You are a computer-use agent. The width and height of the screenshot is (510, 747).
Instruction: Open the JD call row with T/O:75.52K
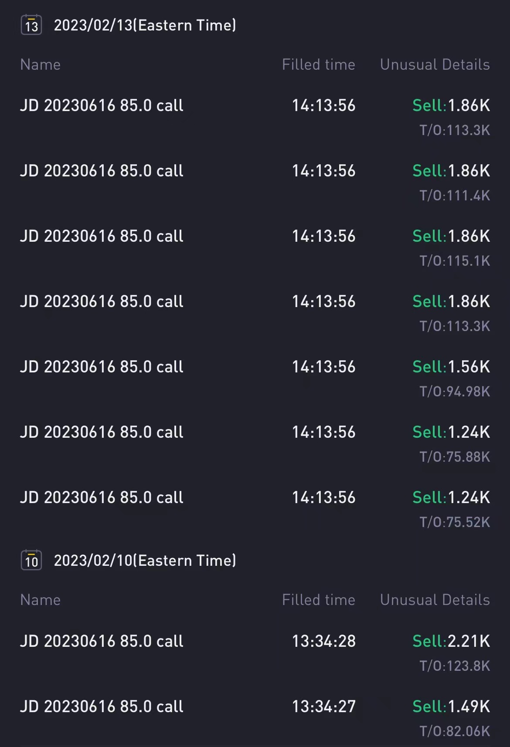coord(102,497)
